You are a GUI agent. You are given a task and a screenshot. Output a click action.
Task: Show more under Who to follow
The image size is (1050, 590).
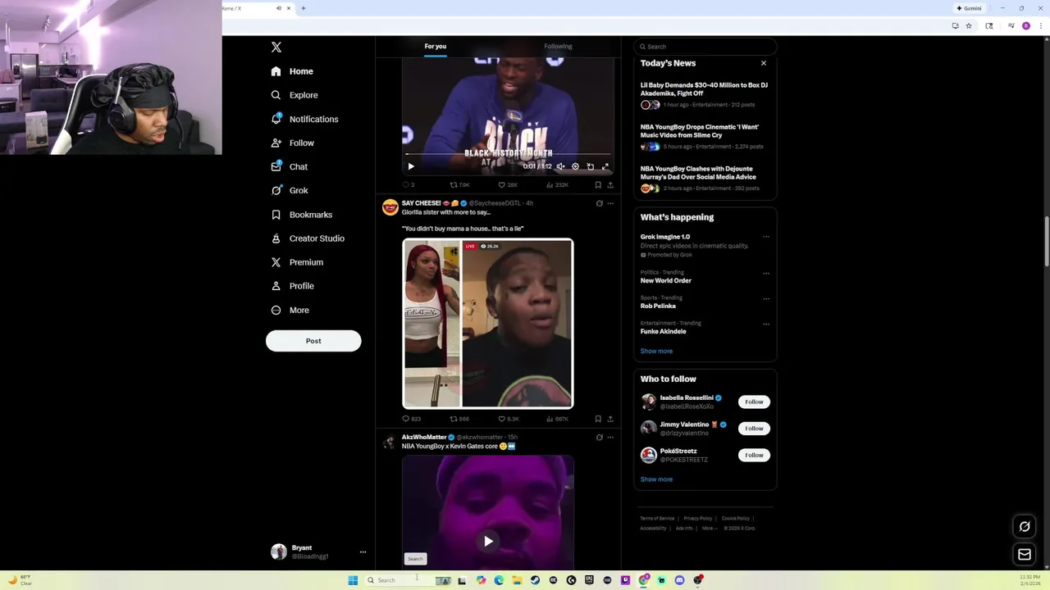pos(656,479)
